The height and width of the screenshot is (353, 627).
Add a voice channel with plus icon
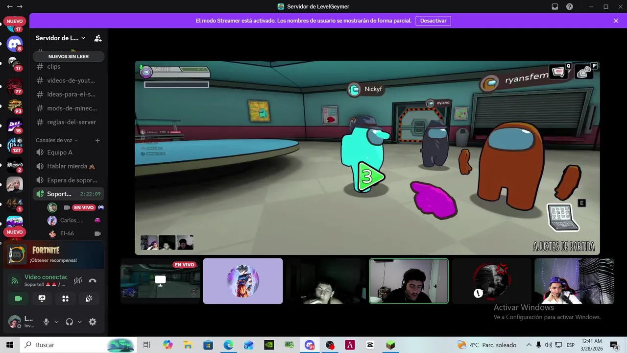pos(97,140)
